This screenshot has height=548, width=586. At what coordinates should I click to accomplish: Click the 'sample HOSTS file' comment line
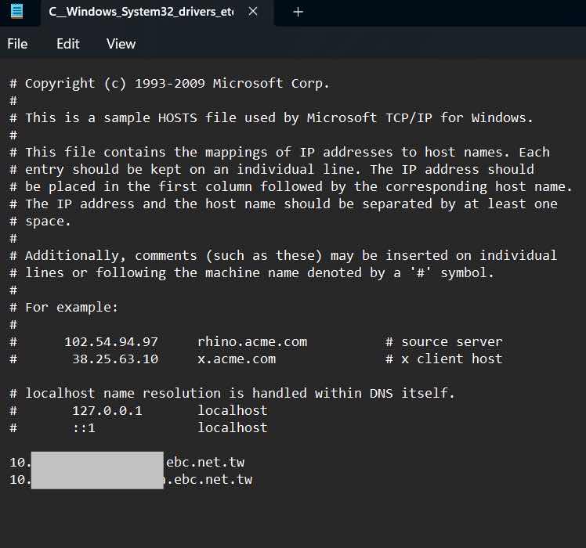pyautogui.click(x=271, y=118)
